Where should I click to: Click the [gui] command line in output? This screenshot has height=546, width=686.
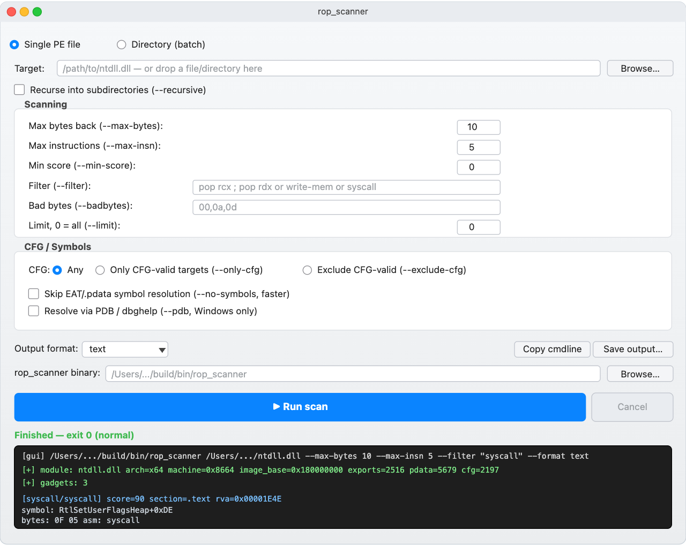click(x=305, y=456)
